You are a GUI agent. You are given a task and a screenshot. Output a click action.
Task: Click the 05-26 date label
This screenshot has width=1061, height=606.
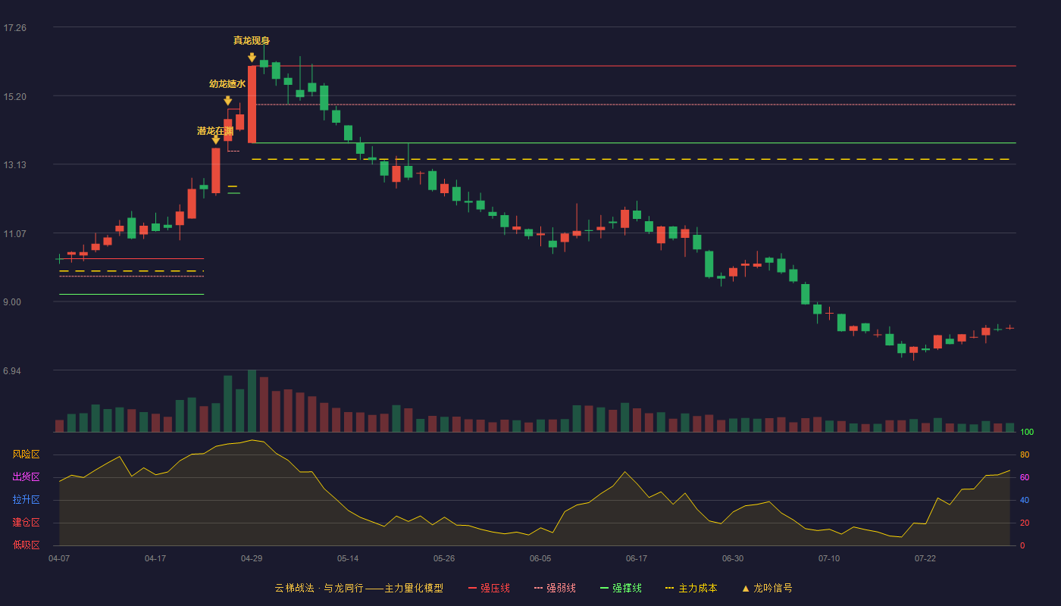[x=444, y=558]
